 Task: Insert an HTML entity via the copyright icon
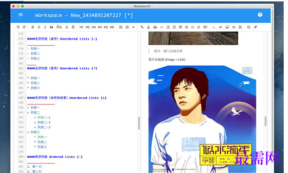[199, 27]
